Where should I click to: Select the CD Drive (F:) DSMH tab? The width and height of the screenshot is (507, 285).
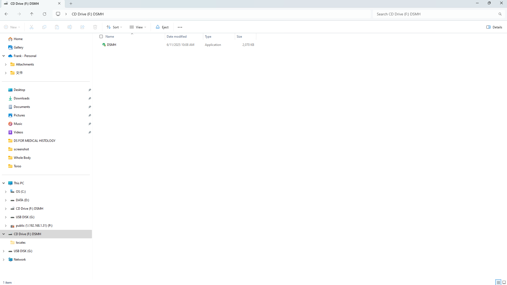point(29,3)
